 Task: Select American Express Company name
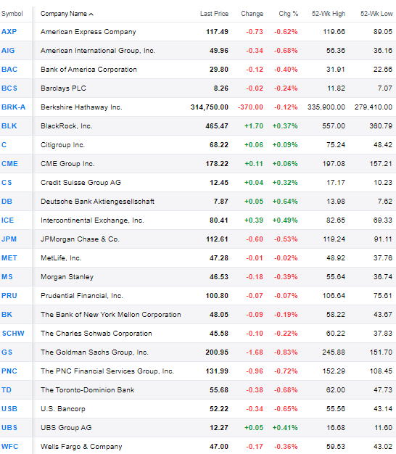(88, 32)
